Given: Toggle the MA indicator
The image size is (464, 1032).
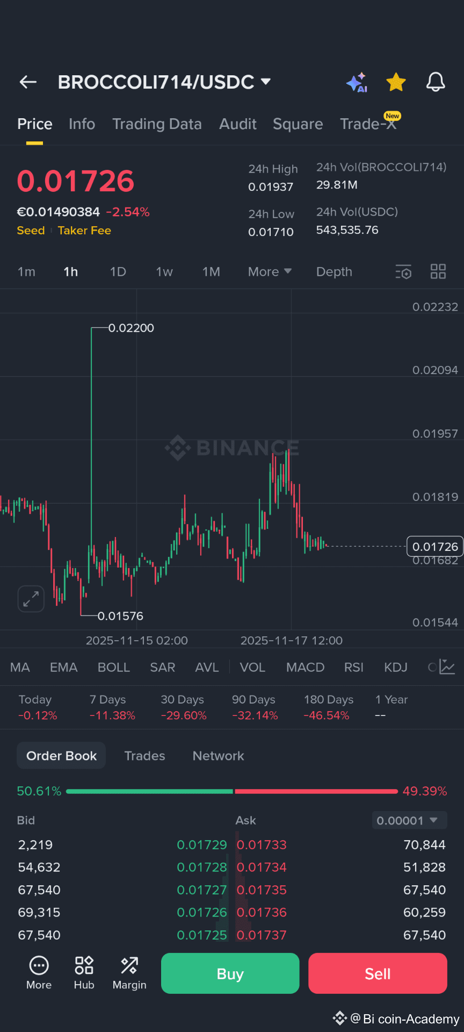Looking at the screenshot, I should point(20,668).
